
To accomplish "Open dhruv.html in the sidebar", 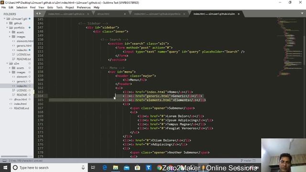I will [x=21, y=99].
